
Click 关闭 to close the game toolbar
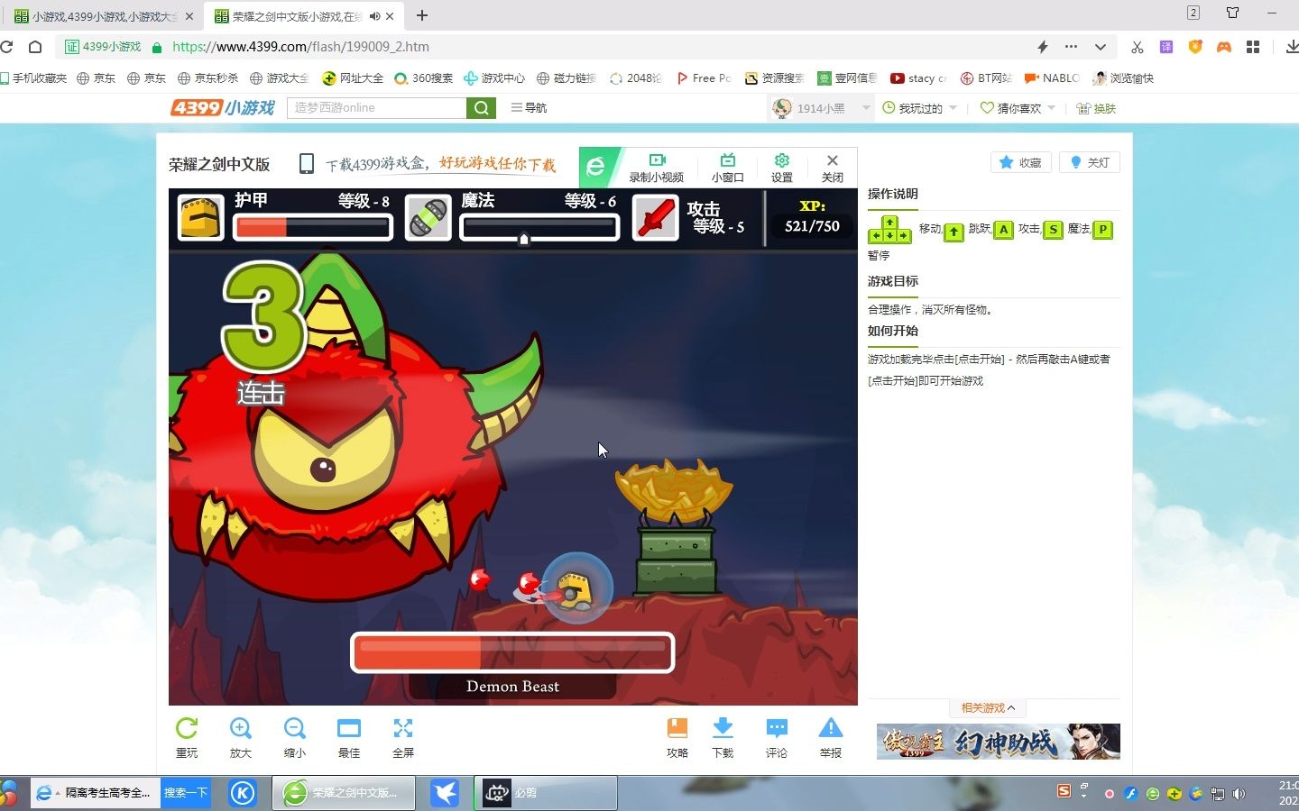[x=833, y=168]
